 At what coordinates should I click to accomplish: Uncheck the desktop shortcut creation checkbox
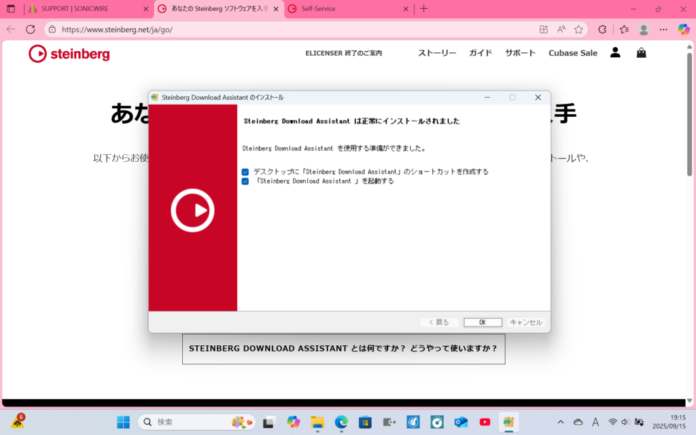pyautogui.click(x=245, y=172)
